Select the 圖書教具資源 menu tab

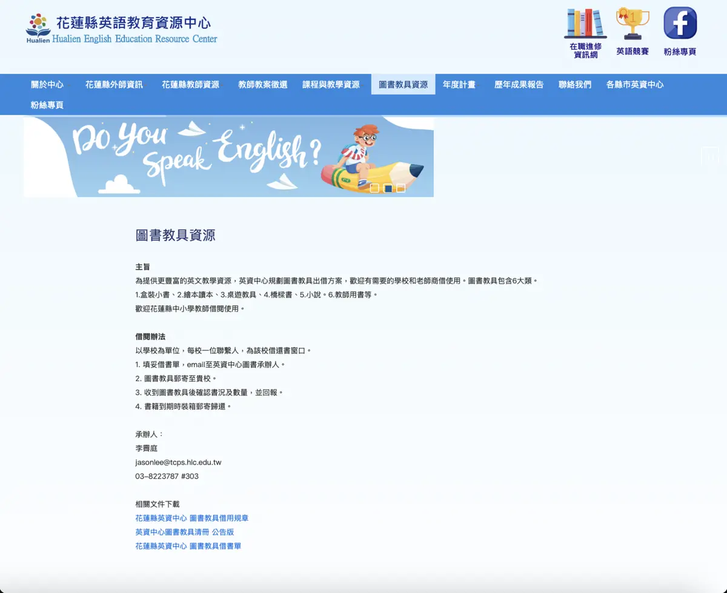[x=403, y=84]
